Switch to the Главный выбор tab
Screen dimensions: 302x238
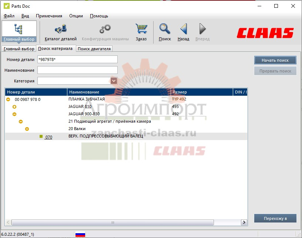pos(19,49)
